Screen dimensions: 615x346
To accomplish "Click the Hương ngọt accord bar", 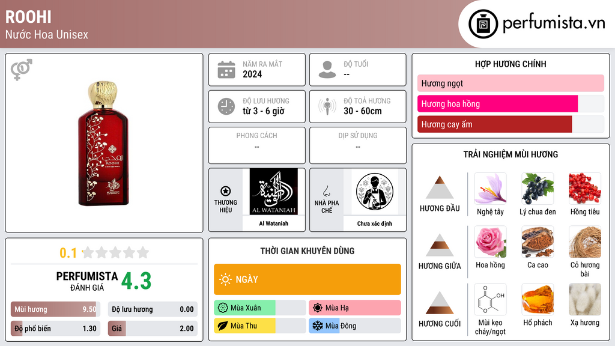I will click(510, 83).
